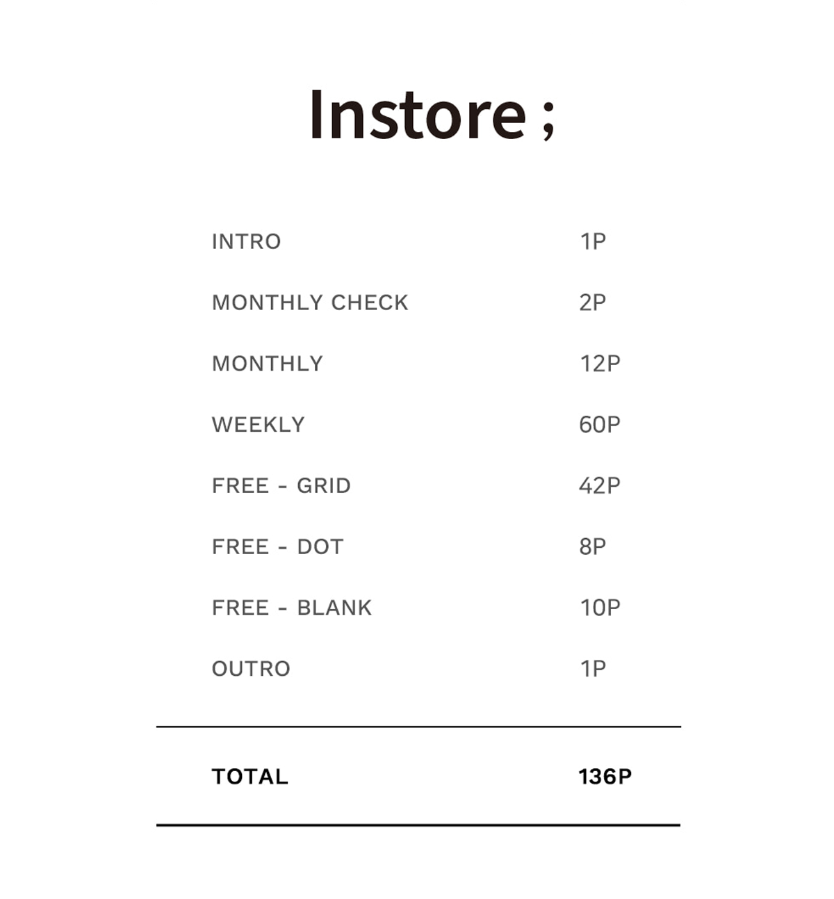Select the 10P page count
The height and width of the screenshot is (899, 834).
(600, 608)
